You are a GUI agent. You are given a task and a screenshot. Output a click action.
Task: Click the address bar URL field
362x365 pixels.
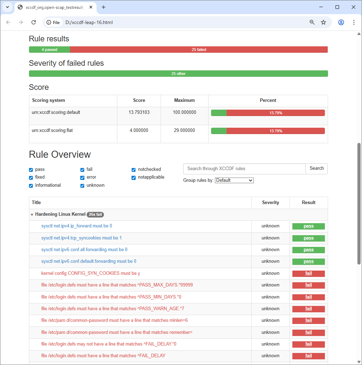click(x=177, y=22)
